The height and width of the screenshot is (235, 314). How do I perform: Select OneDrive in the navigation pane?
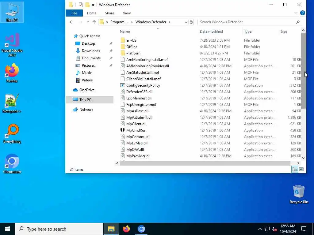(x=87, y=90)
